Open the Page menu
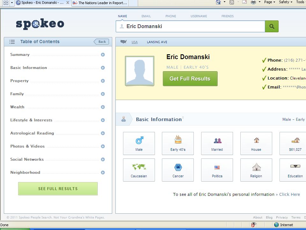 pos(270,2)
